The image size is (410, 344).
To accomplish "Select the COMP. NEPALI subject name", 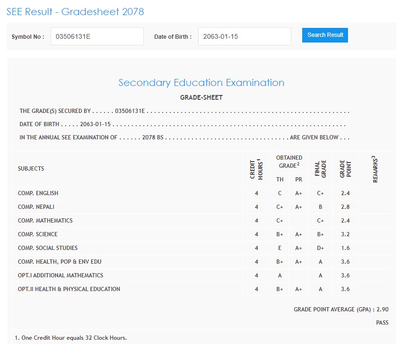I will click(37, 207).
